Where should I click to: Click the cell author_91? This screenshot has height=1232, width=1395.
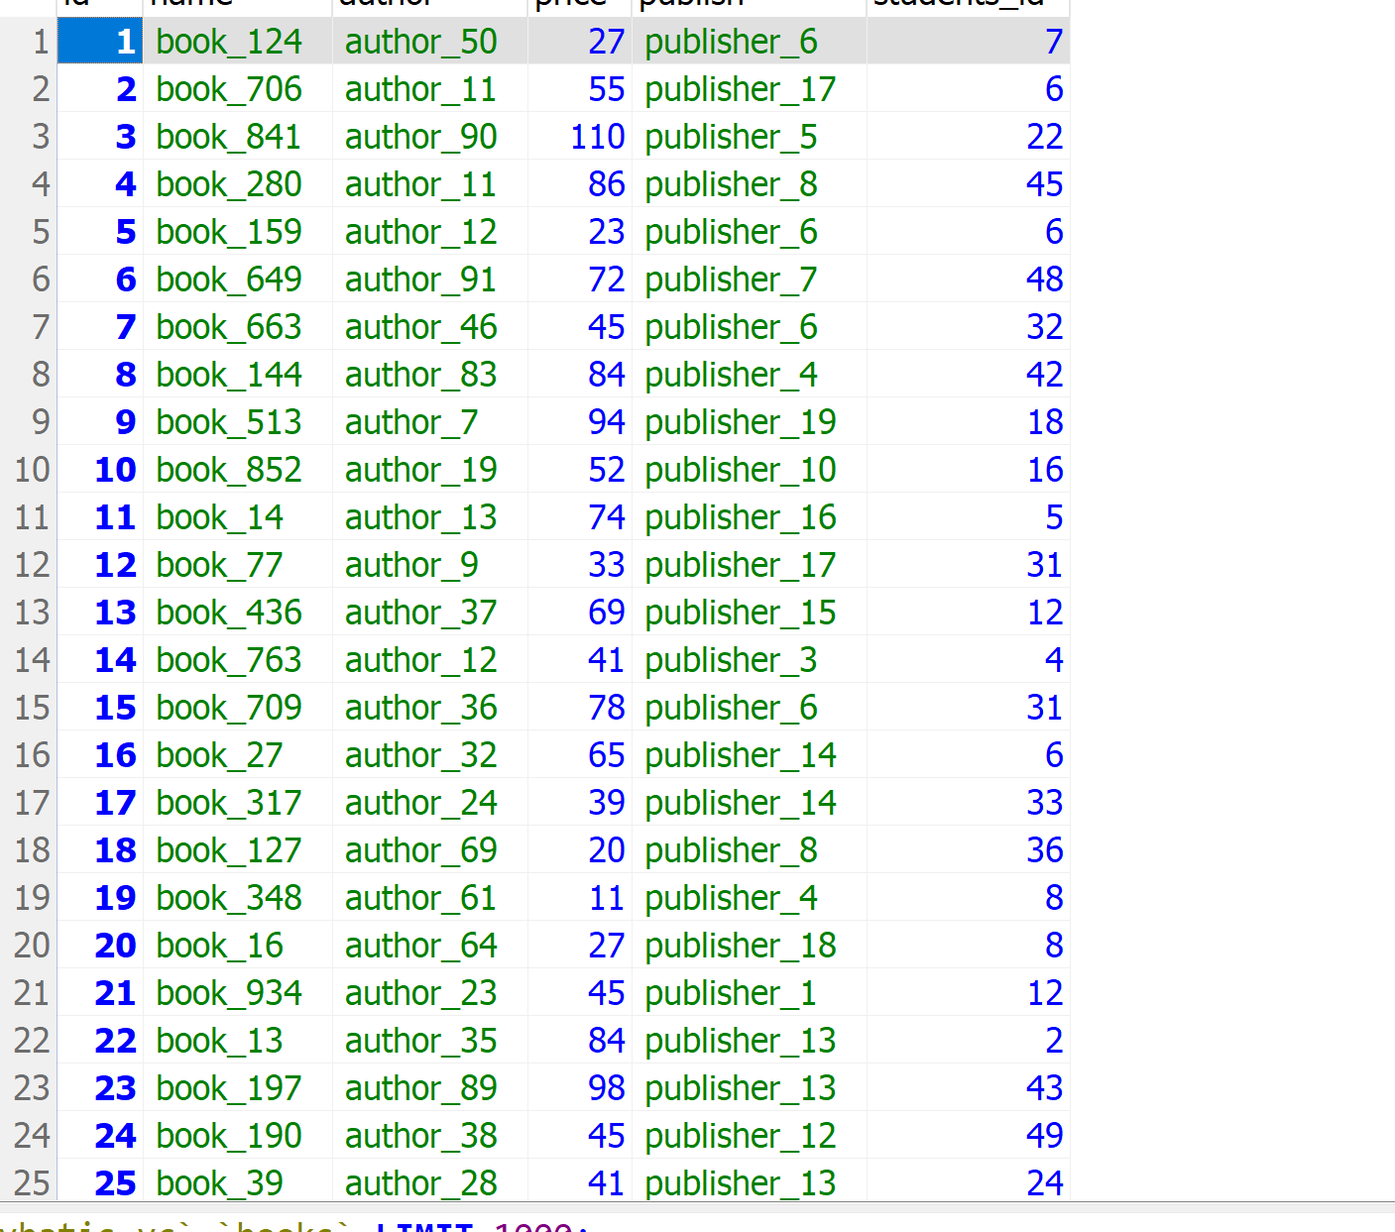point(429,279)
